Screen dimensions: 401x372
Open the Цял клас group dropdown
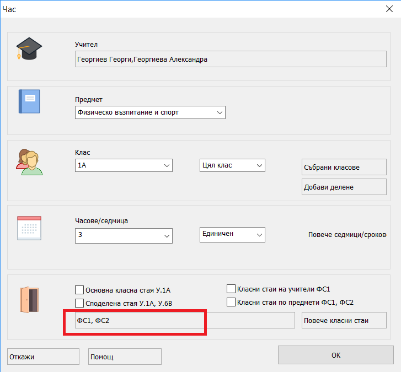coord(259,165)
